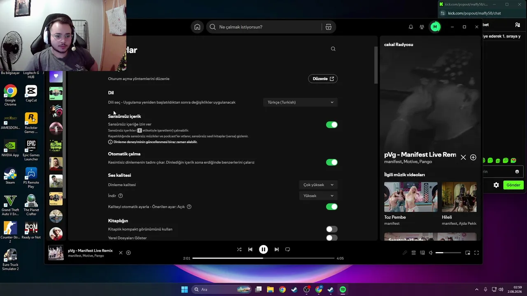Screen dimensions: 527x296
Task: Open File Explorer from the taskbar
Action: (x=270, y=289)
